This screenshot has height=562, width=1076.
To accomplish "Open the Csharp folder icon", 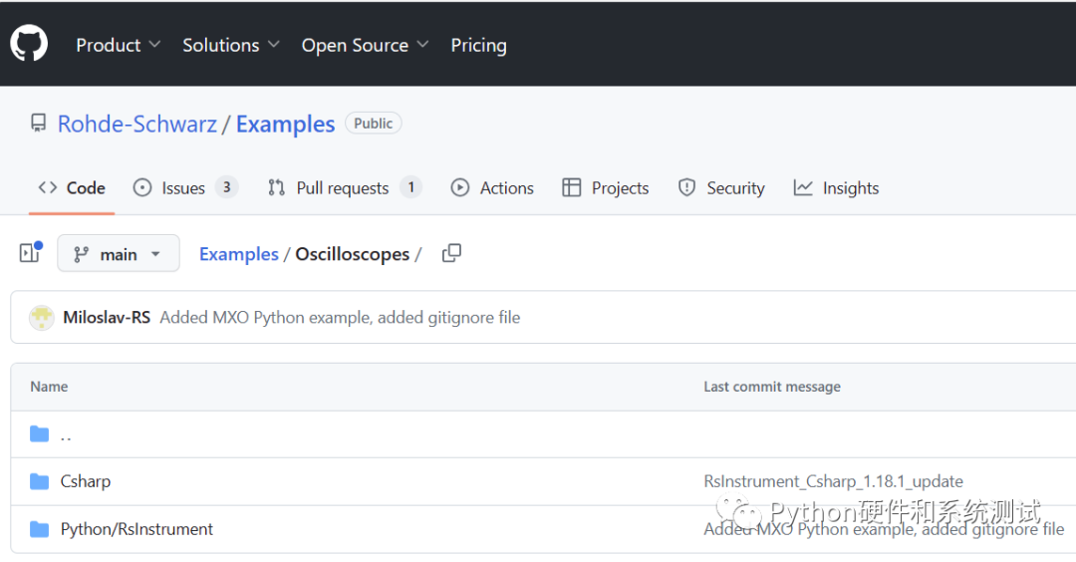I will click(40, 481).
